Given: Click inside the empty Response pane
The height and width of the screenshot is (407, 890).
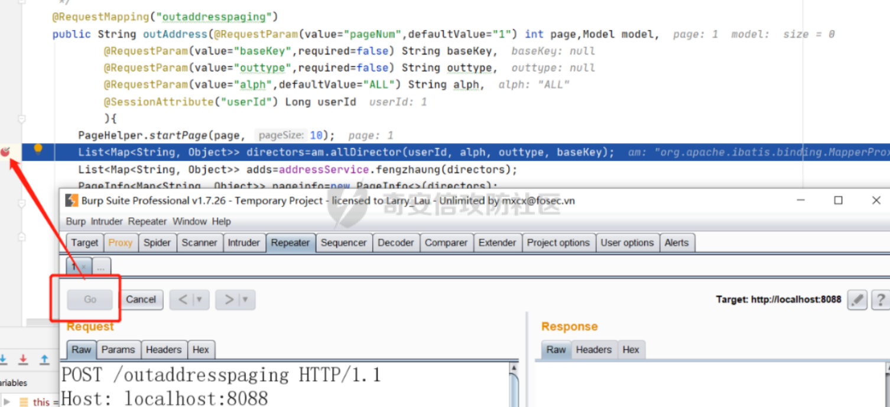Looking at the screenshot, I should (x=709, y=385).
